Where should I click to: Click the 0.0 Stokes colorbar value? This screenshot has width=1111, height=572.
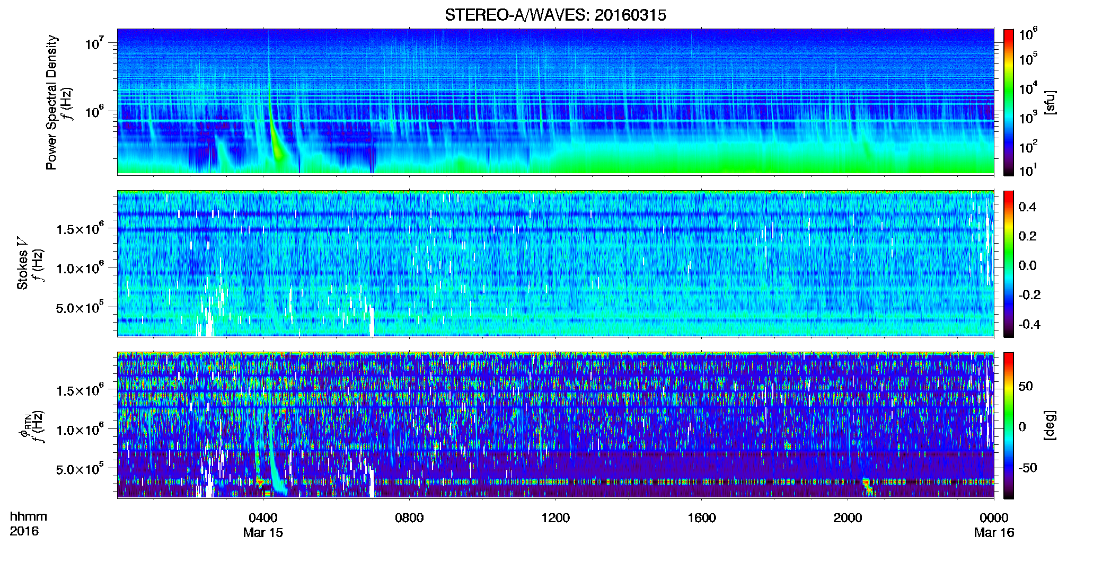click(x=1027, y=265)
